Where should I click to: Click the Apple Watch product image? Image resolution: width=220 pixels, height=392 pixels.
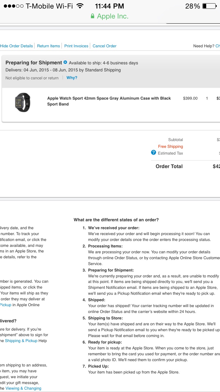click(x=23, y=102)
